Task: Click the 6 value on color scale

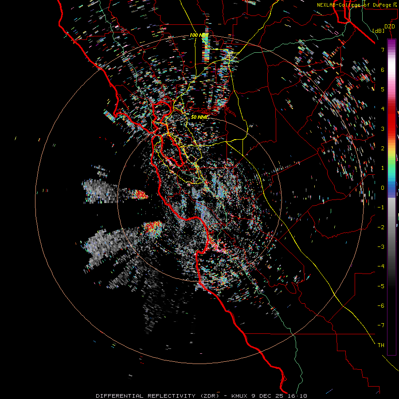Action: pyautogui.click(x=383, y=70)
